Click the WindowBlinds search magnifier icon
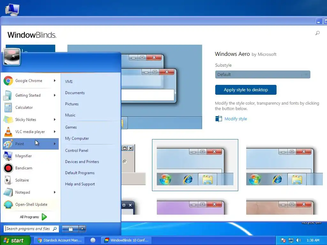 click(317, 33)
